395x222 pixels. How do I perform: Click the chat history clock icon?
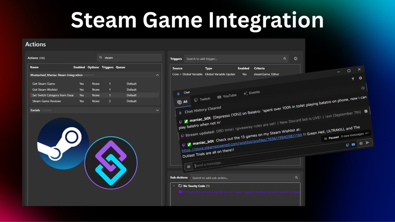363,88
